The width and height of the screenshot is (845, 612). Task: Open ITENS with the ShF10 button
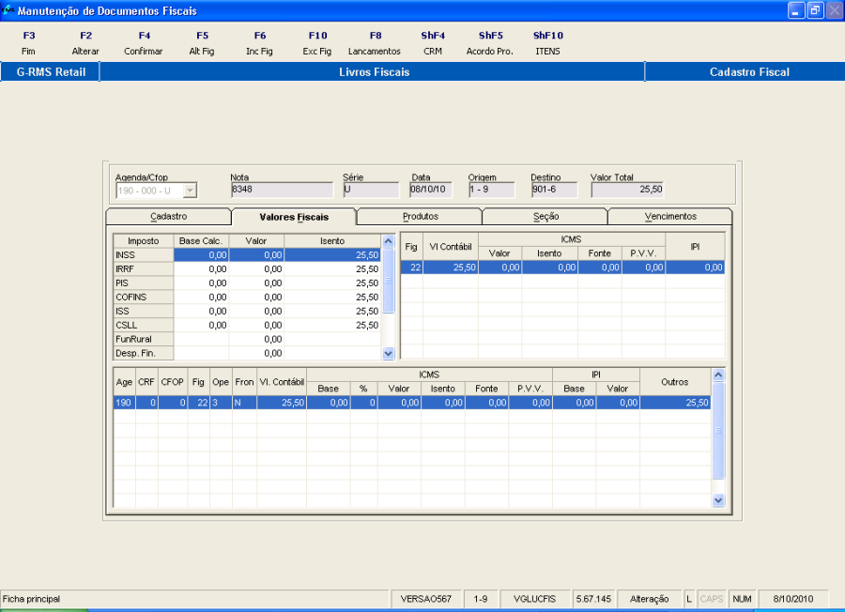[x=547, y=43]
